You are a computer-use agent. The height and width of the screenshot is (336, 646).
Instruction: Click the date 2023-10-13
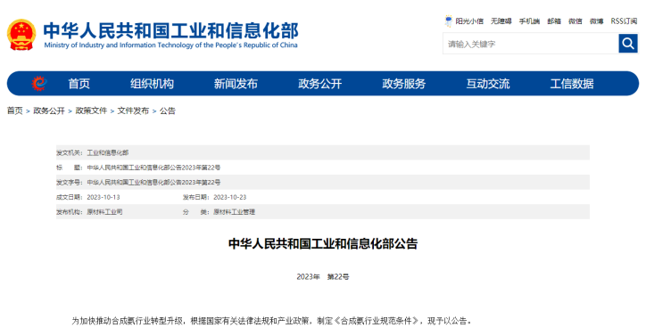(x=103, y=197)
